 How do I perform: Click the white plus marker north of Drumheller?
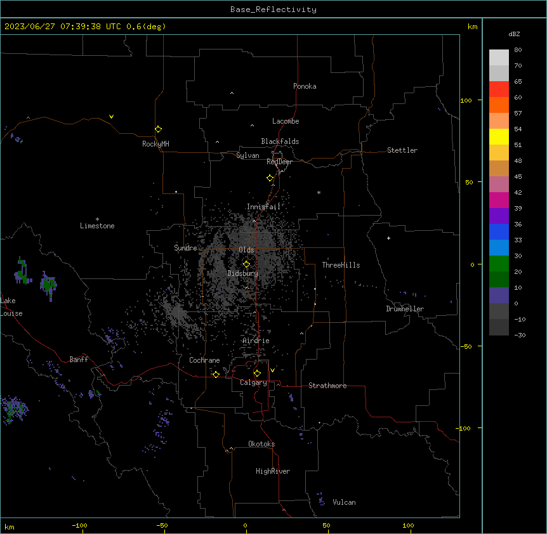click(388, 238)
